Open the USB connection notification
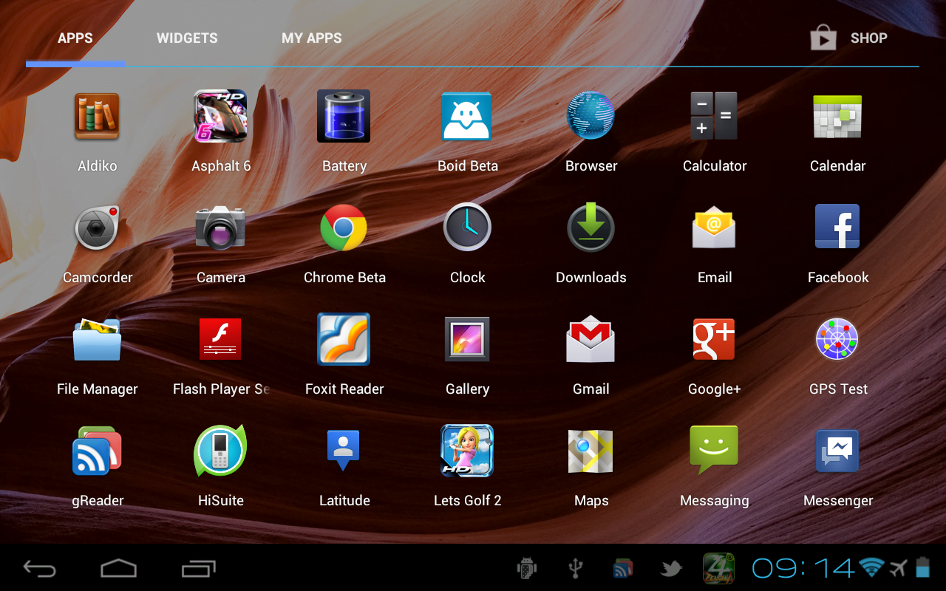Viewport: 946px width, 591px height. pos(575,568)
